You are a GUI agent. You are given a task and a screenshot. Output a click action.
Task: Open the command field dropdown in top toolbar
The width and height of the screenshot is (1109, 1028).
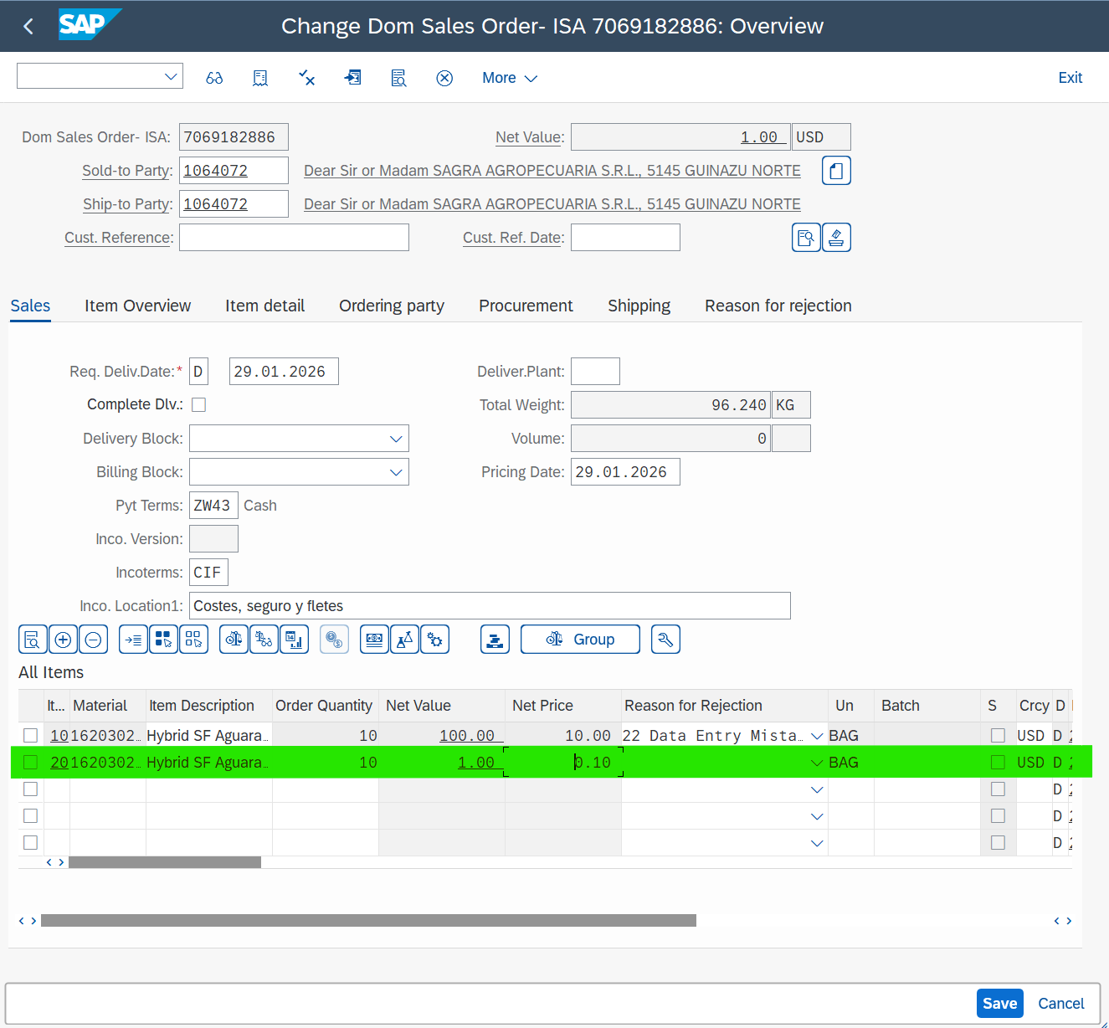pos(171,76)
